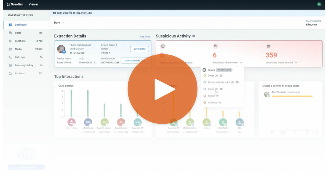Expand the Suspicious media content chevron

pos(296,63)
